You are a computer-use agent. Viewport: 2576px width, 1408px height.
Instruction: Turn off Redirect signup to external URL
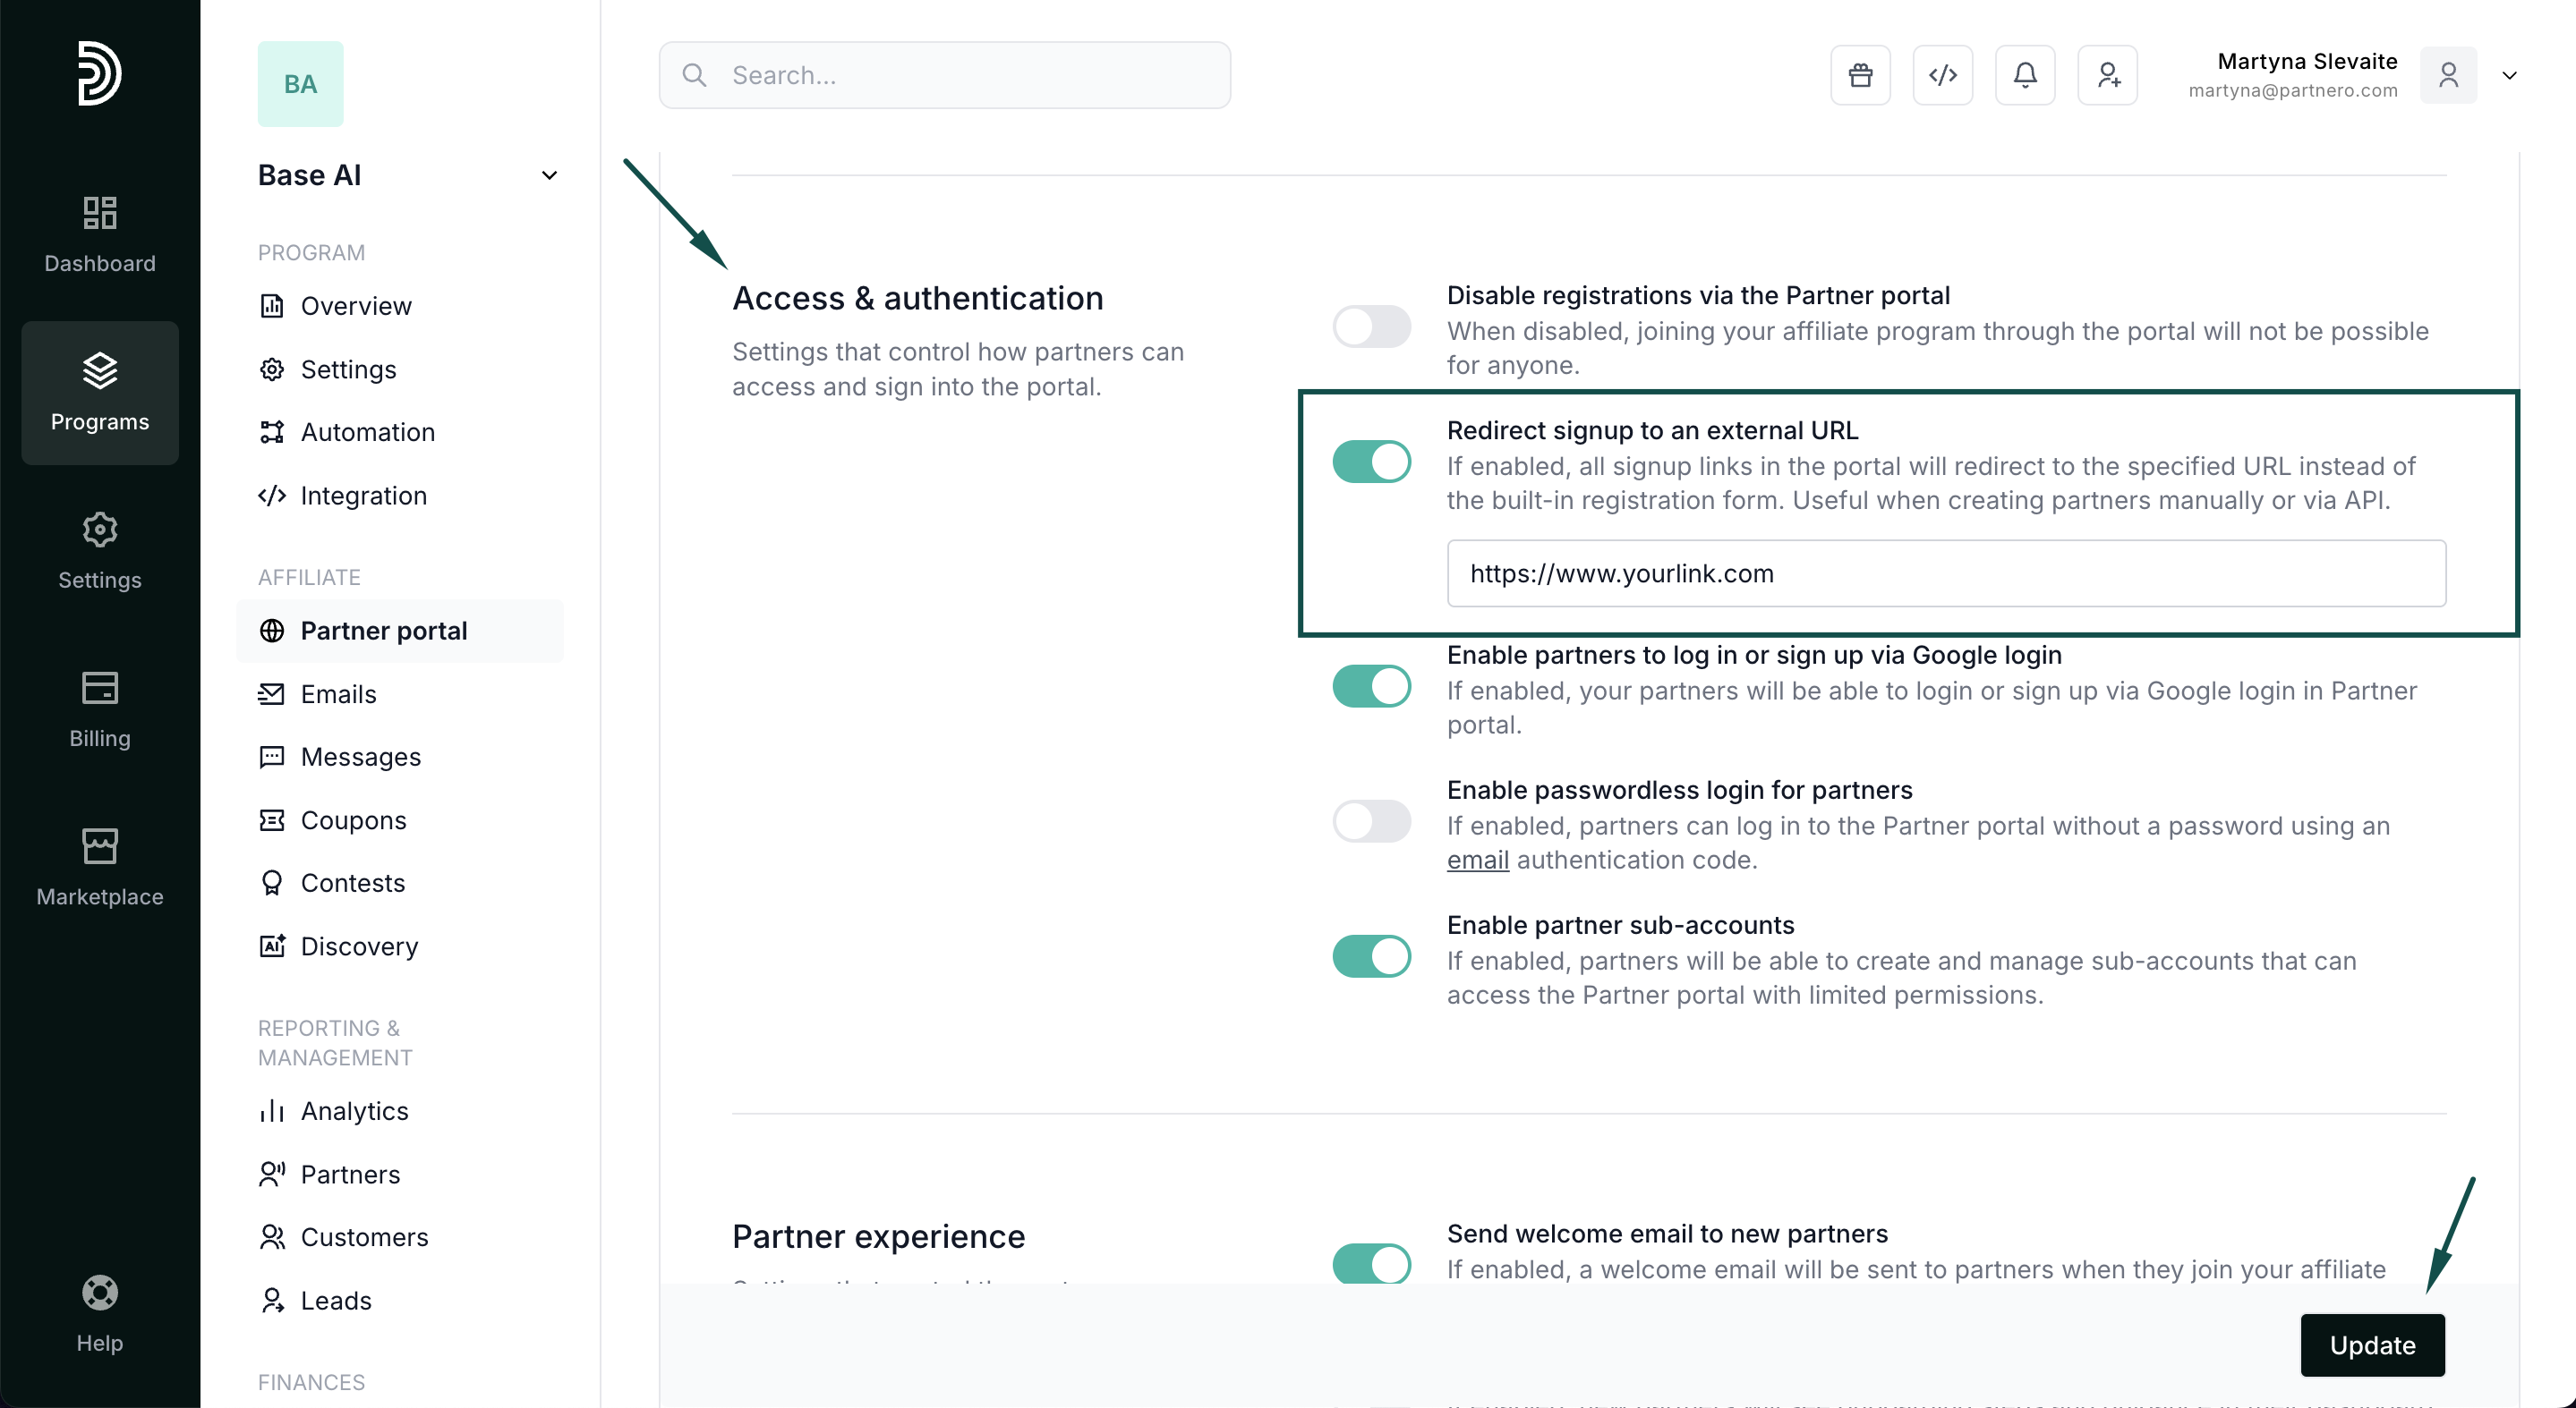tap(1371, 462)
